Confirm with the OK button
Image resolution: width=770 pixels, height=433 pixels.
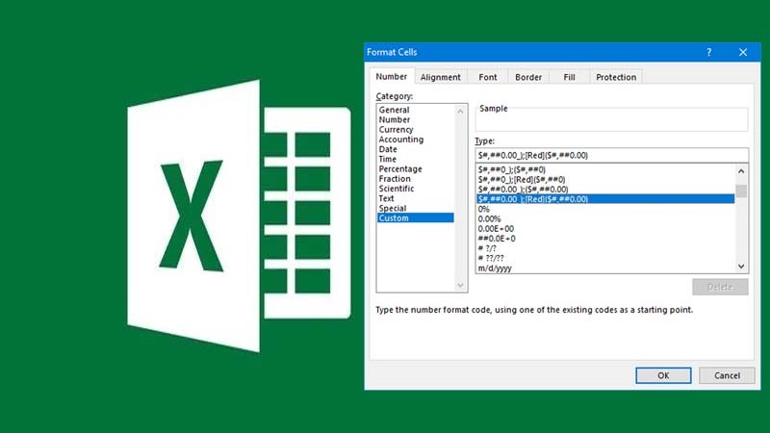[x=663, y=375]
